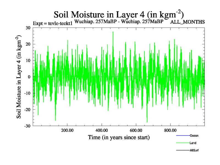Select the AllSurf legend label

tap(194, 150)
